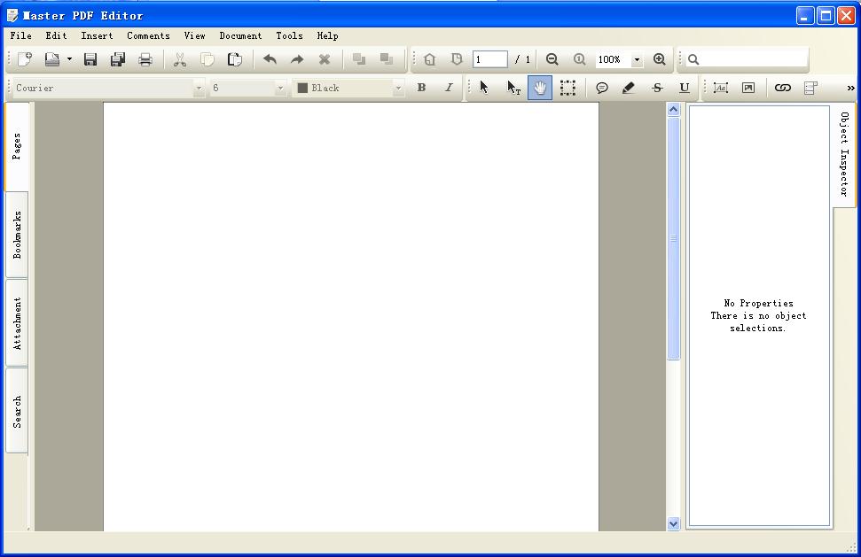This screenshot has width=861, height=557.
Task: Click the Print icon in toolbar
Action: (x=145, y=59)
